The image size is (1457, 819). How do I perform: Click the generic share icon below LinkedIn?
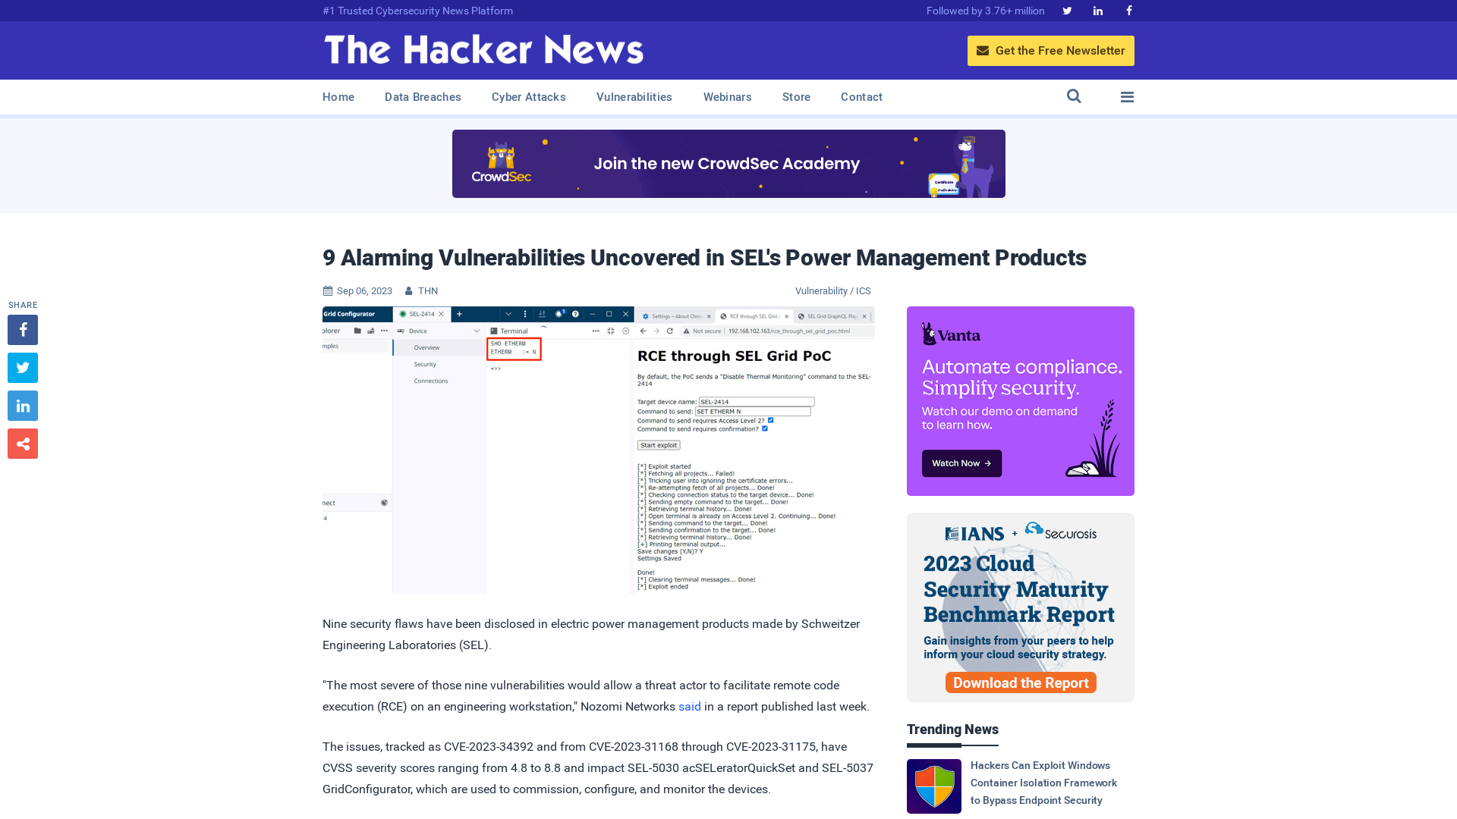click(x=22, y=443)
